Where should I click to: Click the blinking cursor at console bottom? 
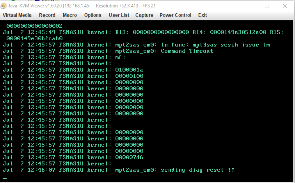click(x=5, y=178)
